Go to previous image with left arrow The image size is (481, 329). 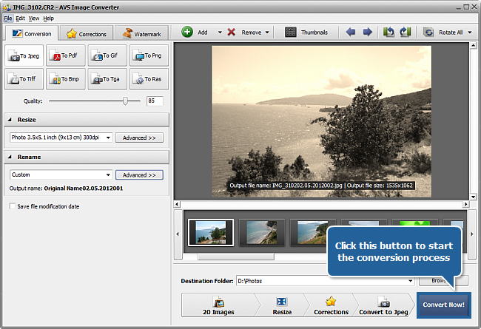pyautogui.click(x=350, y=32)
